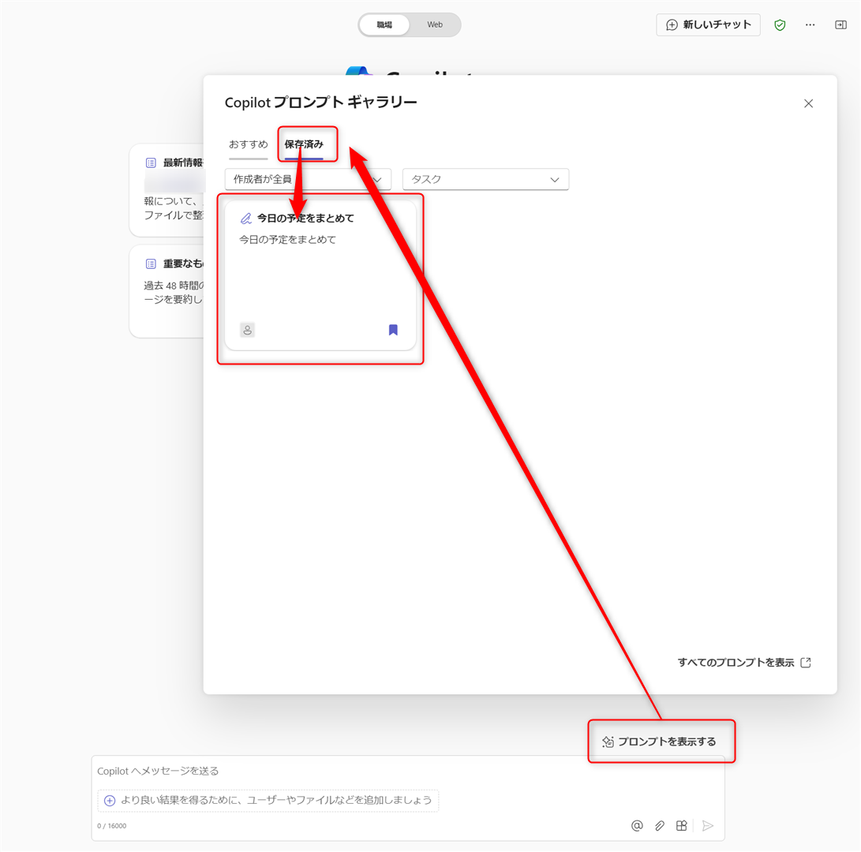Toggle the side panel icon at top right

pyautogui.click(x=840, y=24)
